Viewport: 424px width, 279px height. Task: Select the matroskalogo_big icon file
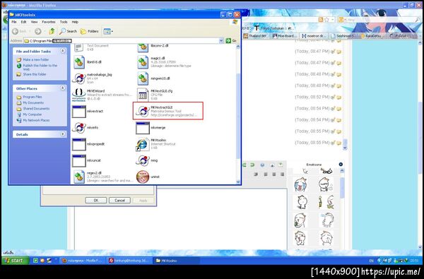[x=92, y=78]
